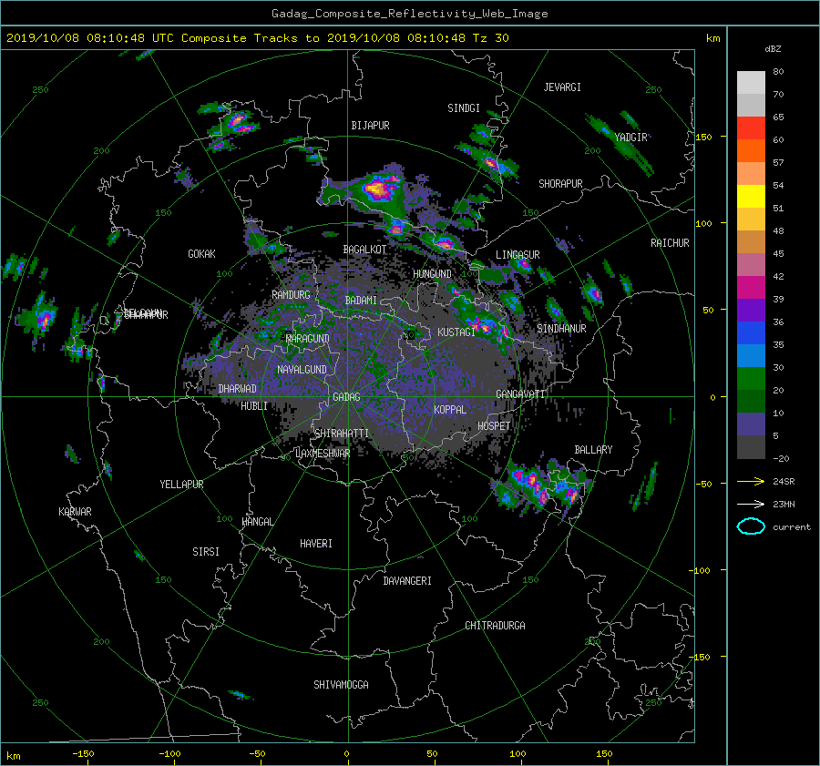
Task: Click the KUSTAGI city label
Action: click(x=456, y=332)
